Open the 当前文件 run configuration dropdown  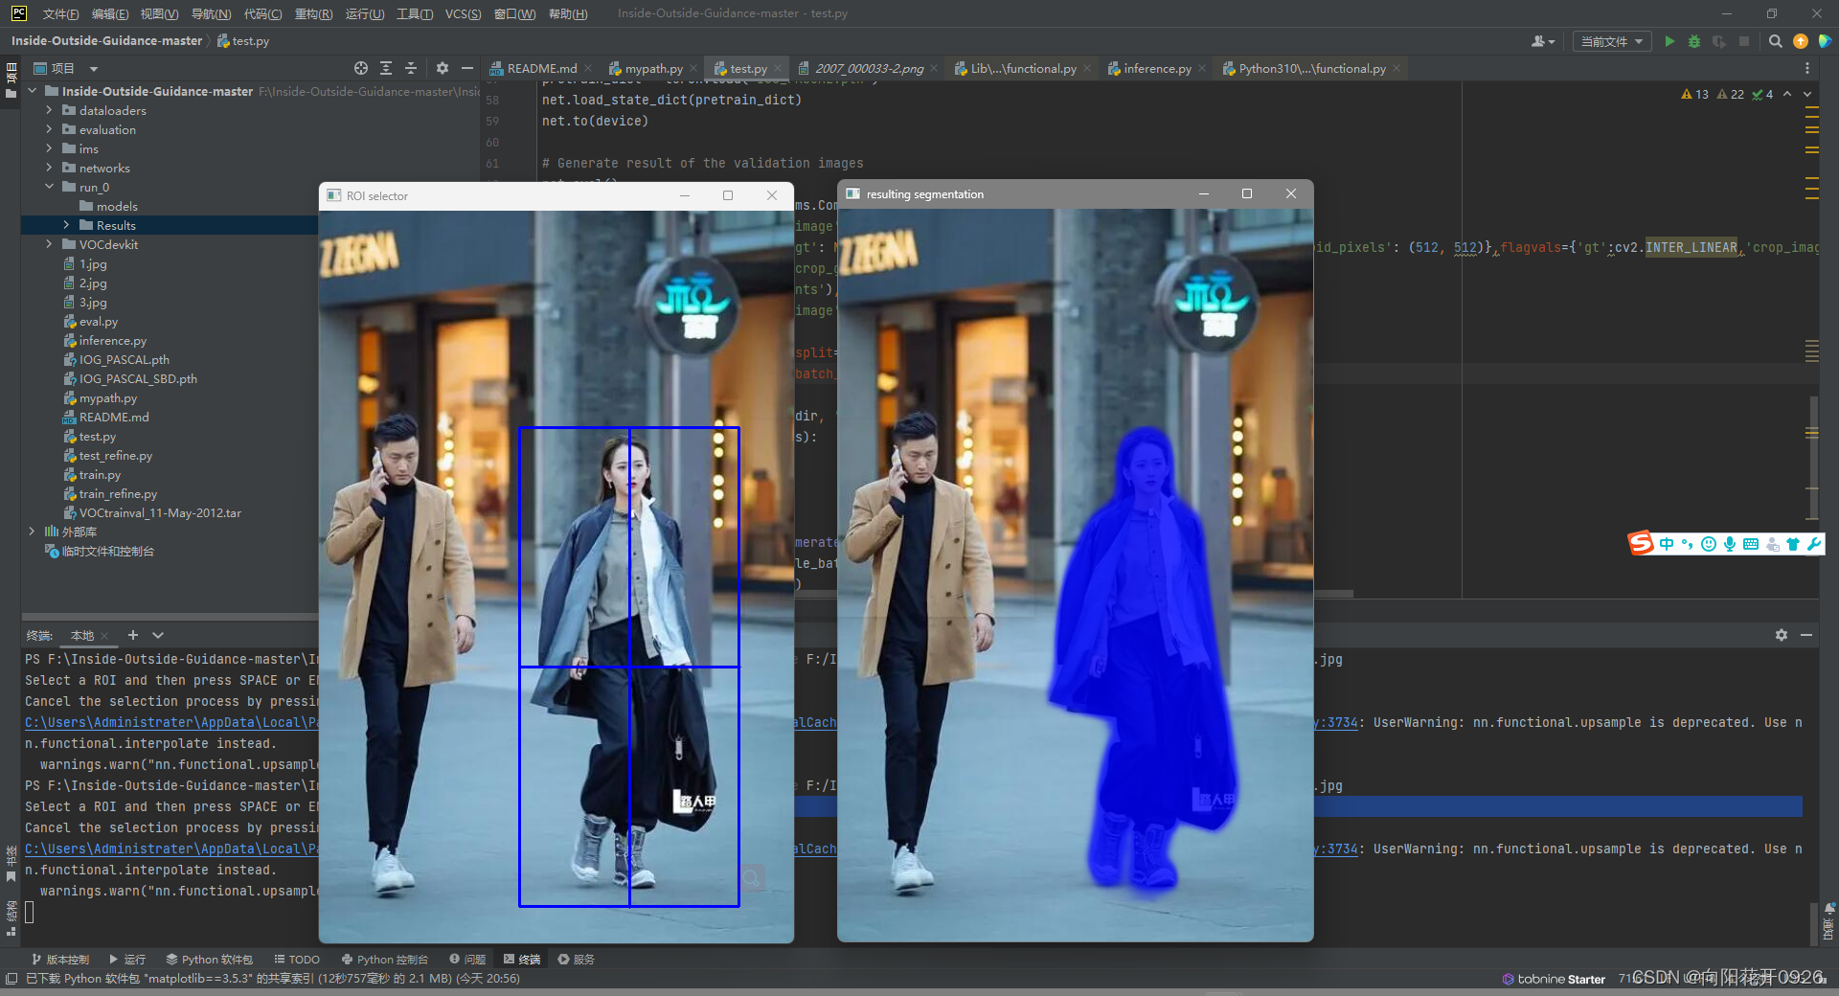coord(1611,41)
